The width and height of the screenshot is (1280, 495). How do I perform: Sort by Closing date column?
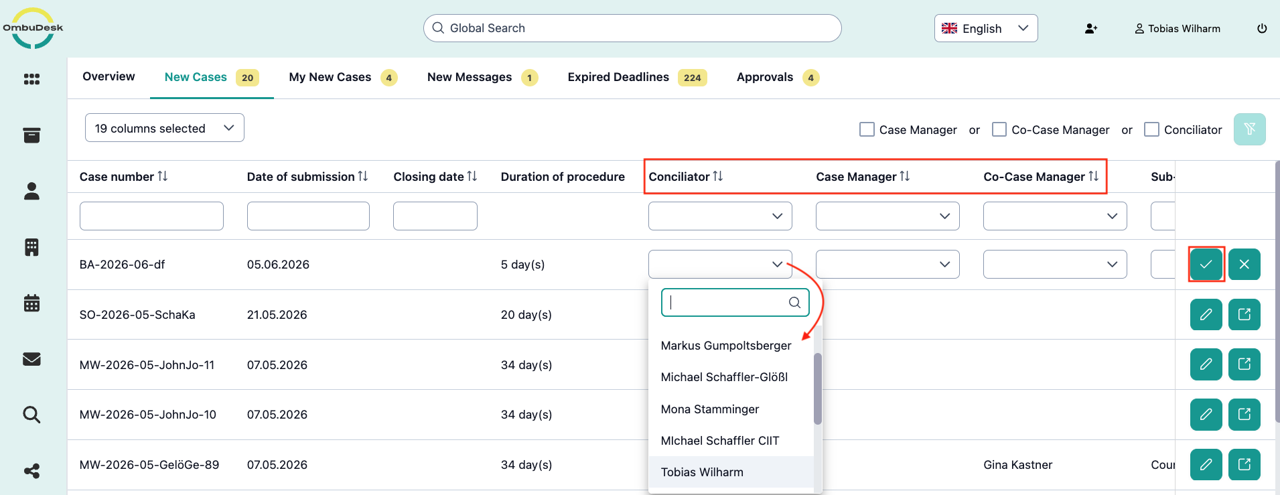[472, 176]
